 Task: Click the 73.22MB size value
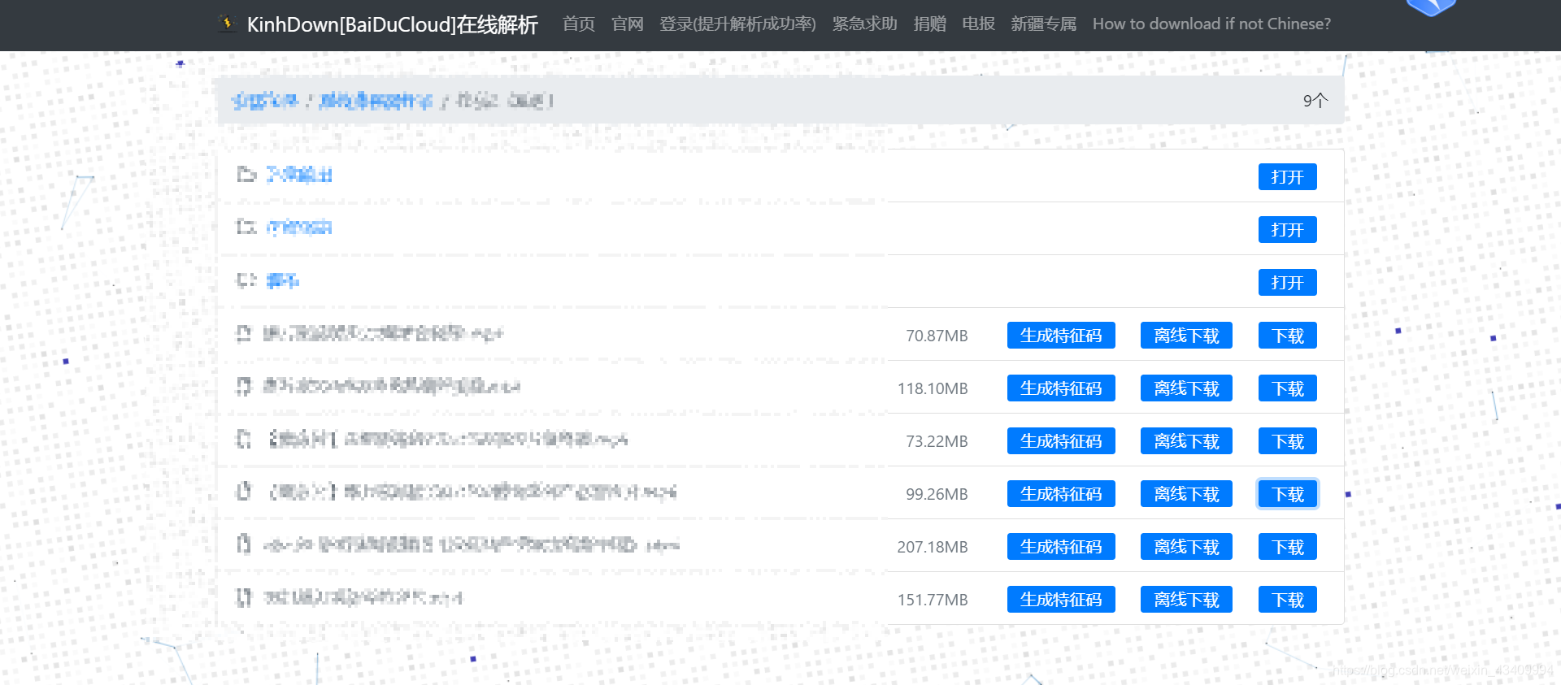(x=937, y=441)
